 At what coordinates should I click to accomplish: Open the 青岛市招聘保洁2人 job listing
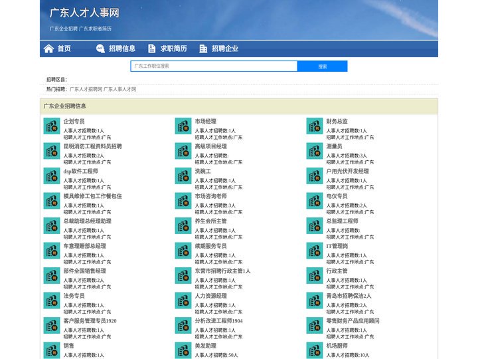tap(349, 296)
